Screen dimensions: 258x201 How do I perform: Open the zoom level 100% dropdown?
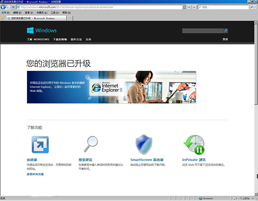[252, 199]
